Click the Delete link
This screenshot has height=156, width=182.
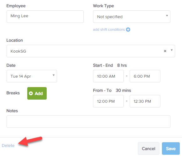point(8,145)
